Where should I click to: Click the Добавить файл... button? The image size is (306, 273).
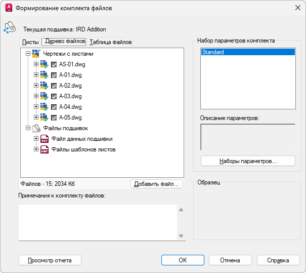pos(156,184)
